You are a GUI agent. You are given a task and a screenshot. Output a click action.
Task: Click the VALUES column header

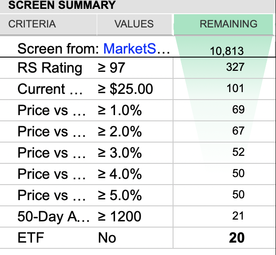[134, 24]
